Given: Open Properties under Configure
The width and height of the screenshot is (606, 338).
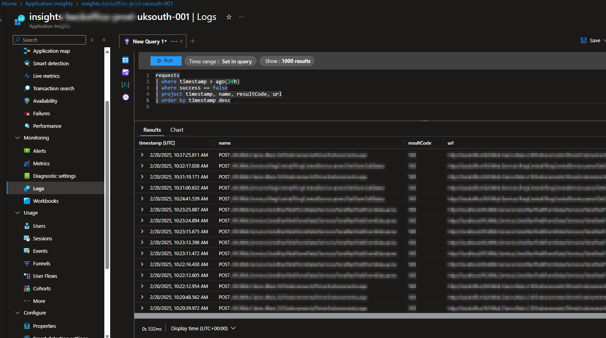Looking at the screenshot, I should coord(44,326).
